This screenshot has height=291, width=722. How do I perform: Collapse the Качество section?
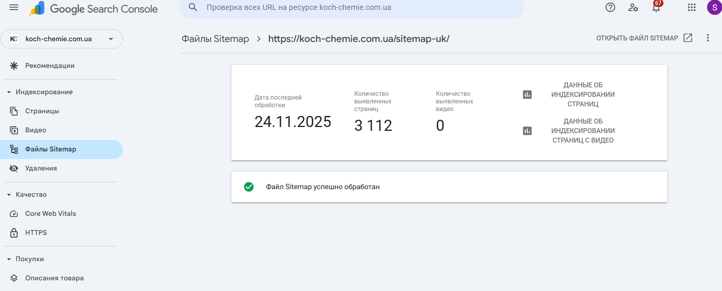(x=31, y=195)
